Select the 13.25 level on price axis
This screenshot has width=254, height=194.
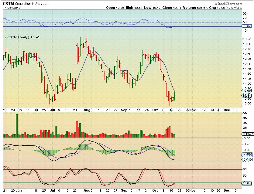pos(246,39)
